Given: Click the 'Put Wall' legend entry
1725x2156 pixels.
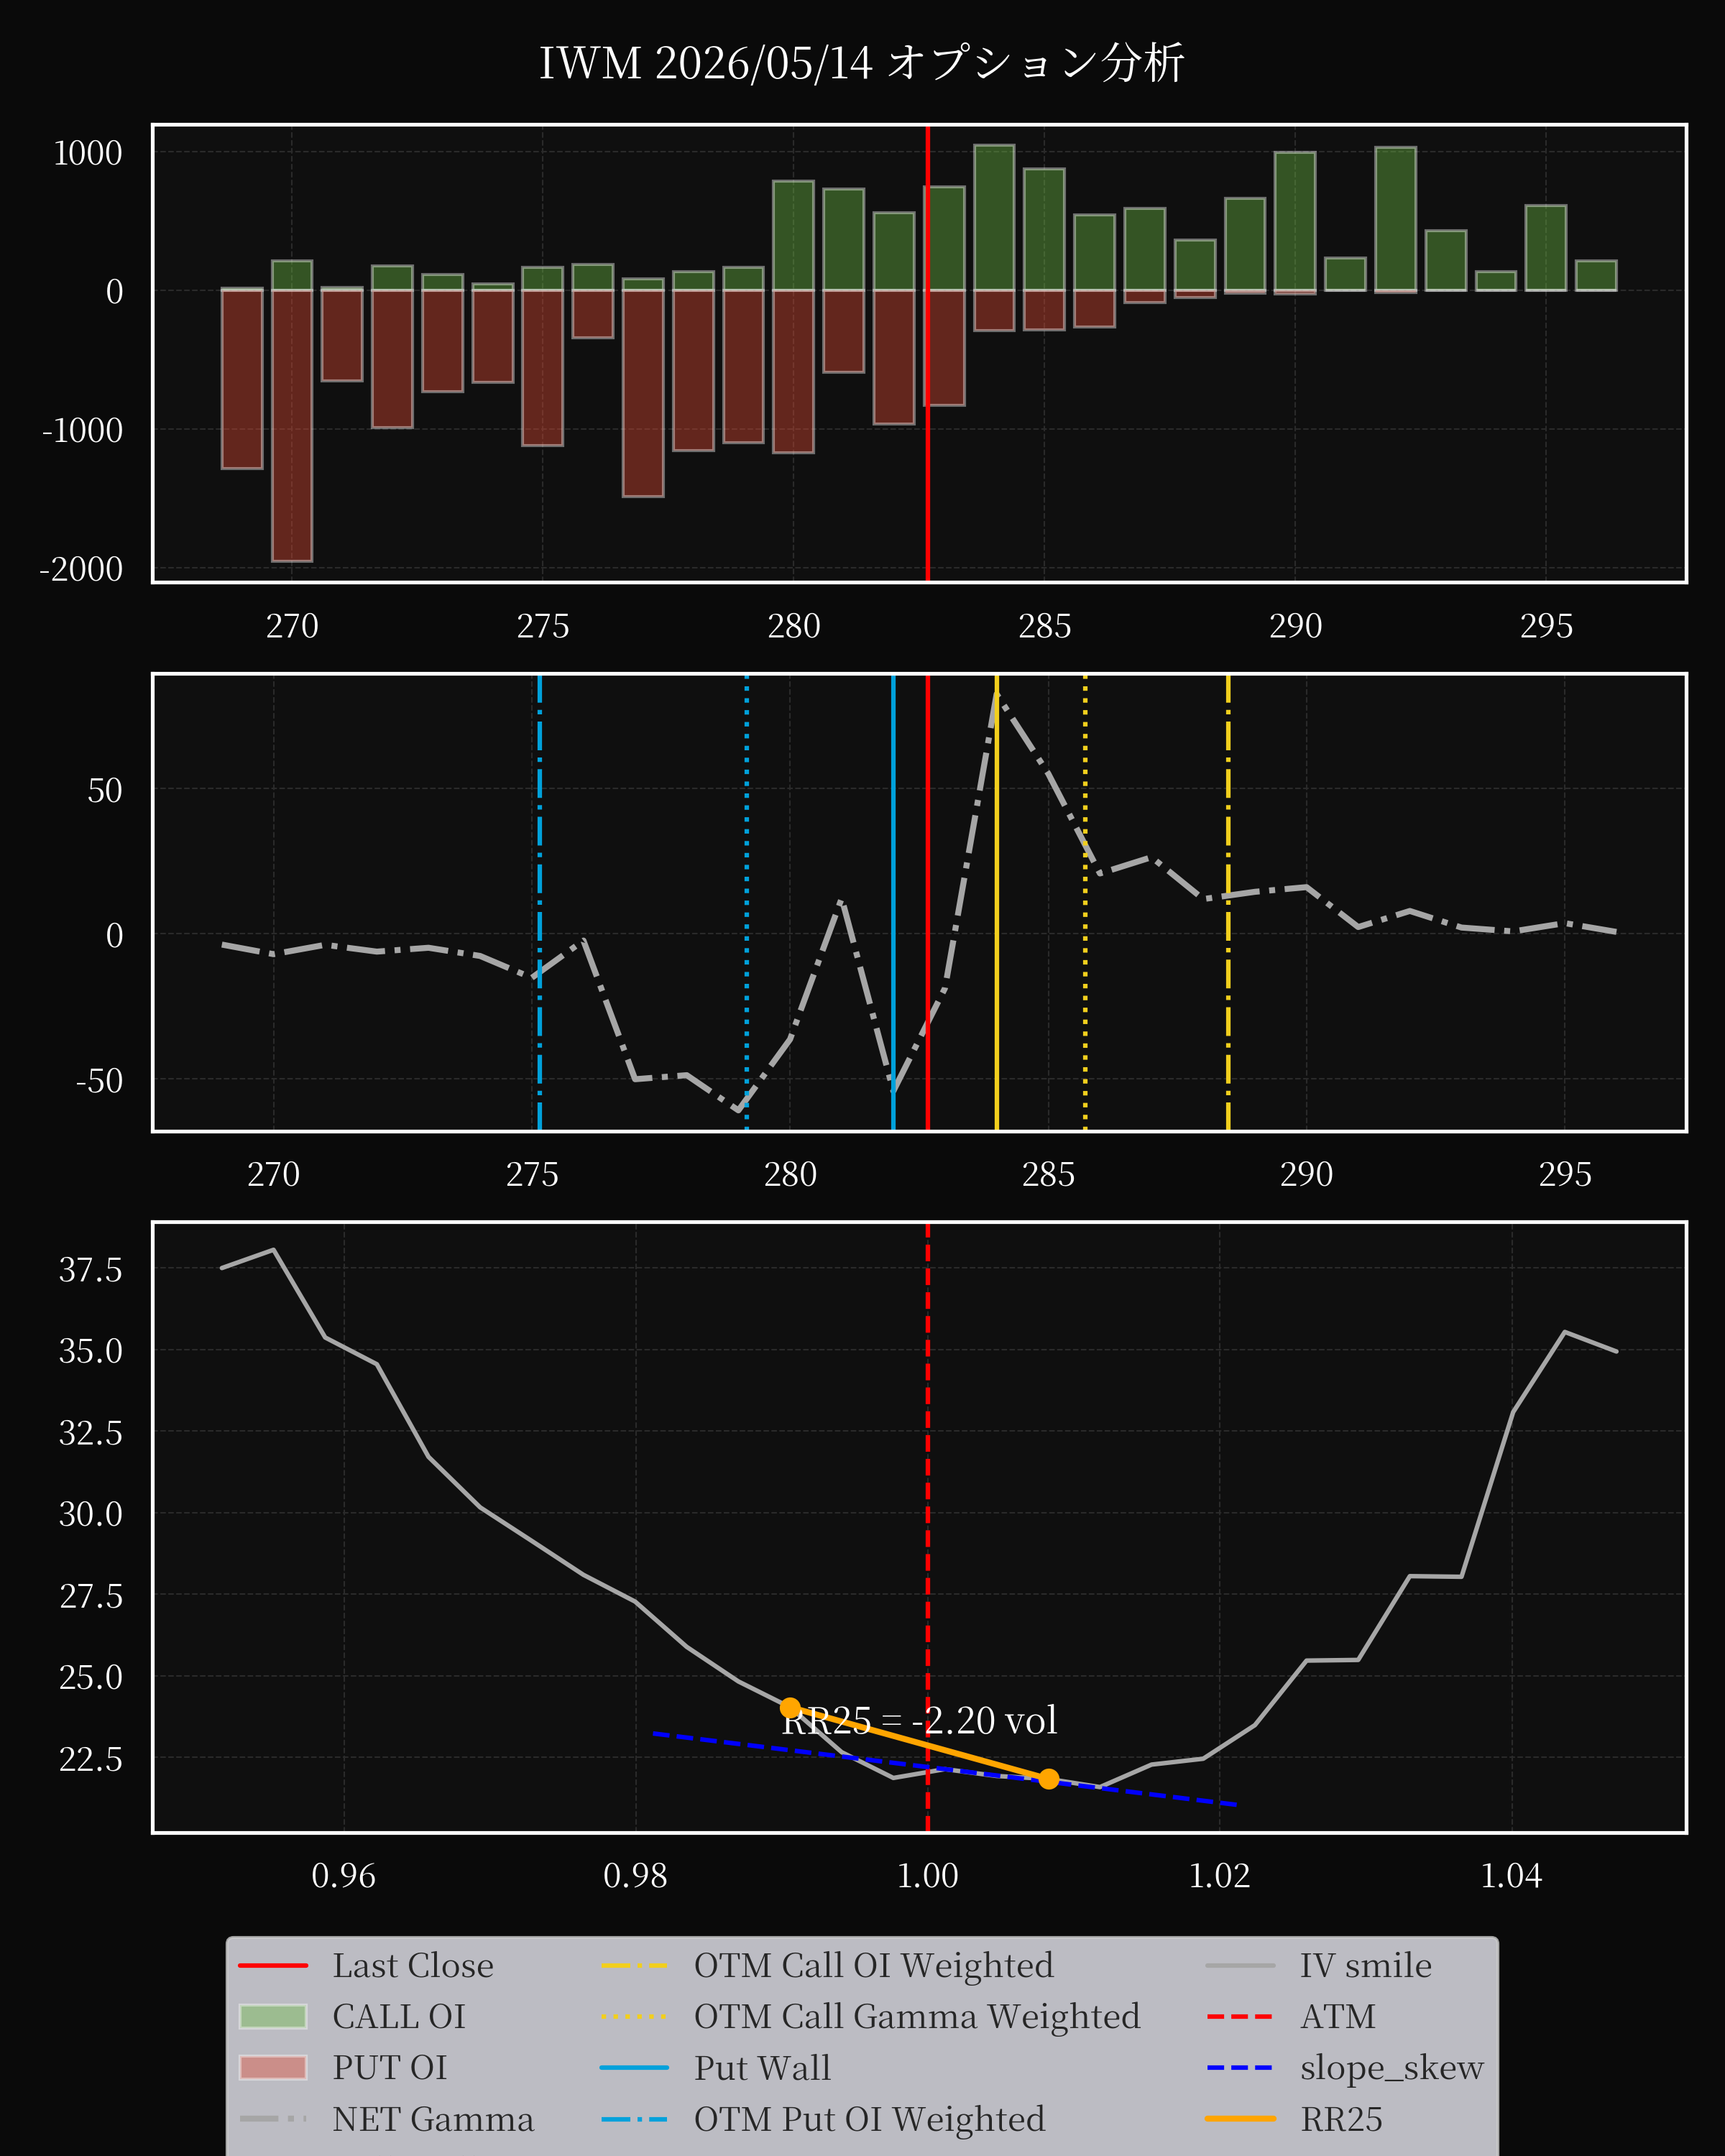Looking at the screenshot, I should 715,2067.
